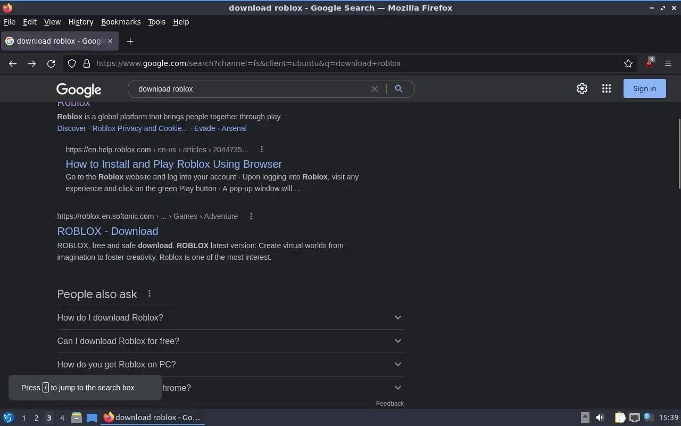Screen dimensions: 681x426
Task: Click the https://roblox.en.softonic.com breadcrumb text
Action: 105,216
